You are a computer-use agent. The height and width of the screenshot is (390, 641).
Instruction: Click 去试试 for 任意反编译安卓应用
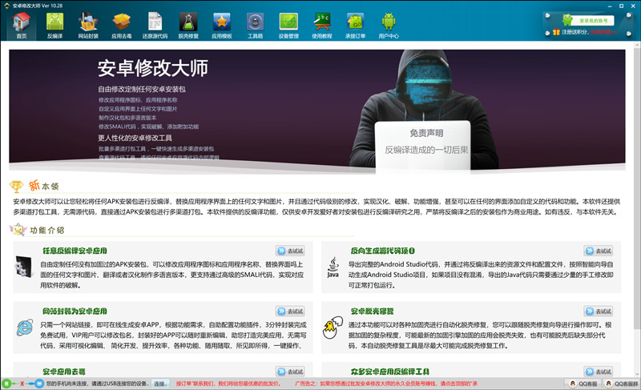290,251
